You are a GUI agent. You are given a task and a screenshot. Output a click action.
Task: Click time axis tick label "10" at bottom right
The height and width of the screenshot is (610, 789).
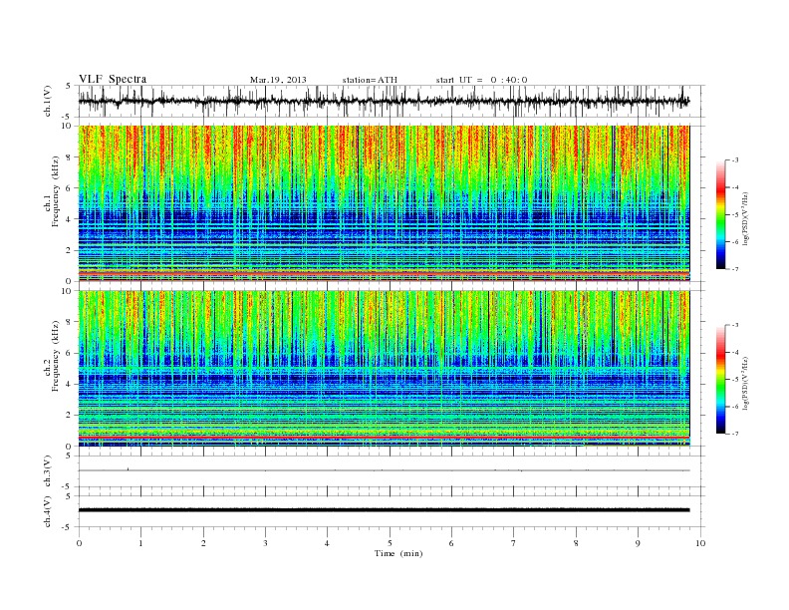click(x=700, y=543)
